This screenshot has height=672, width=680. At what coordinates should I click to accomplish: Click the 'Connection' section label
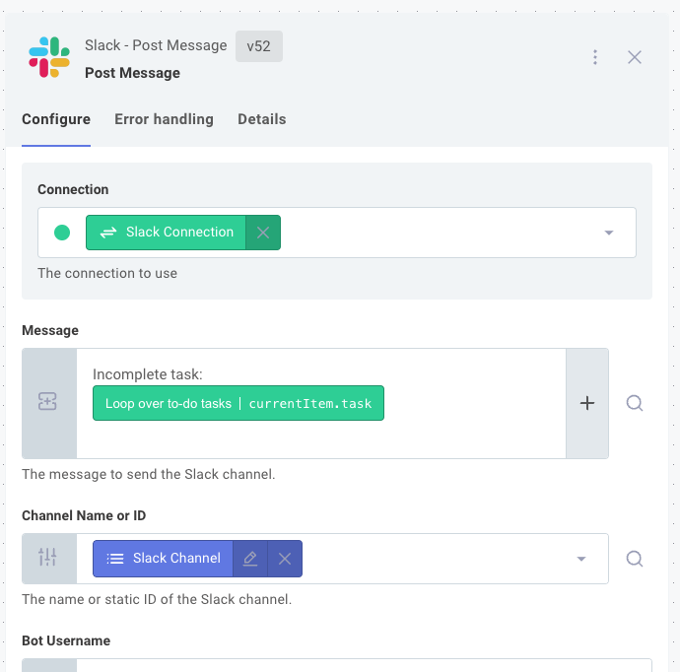[73, 189]
